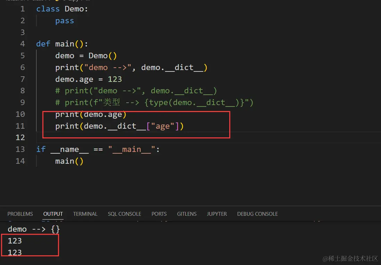Click line number 12 in the gutter
The image size is (381, 265).
[20, 138]
